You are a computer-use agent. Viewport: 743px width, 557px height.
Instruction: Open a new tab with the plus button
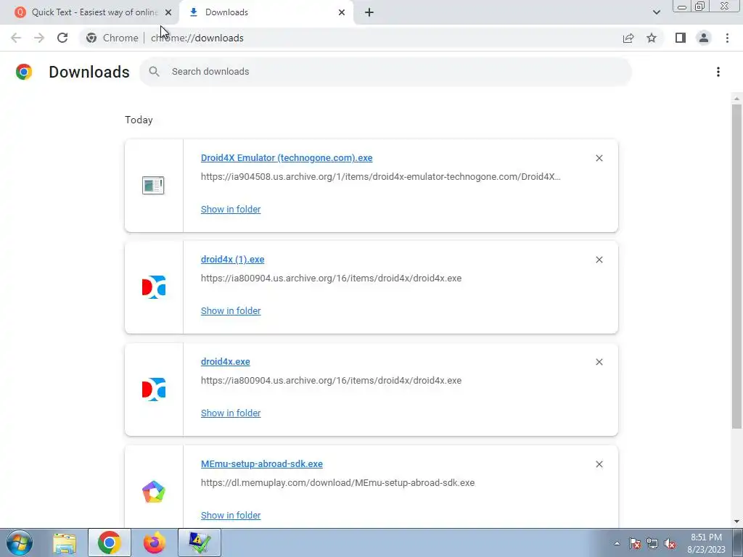coord(369,12)
